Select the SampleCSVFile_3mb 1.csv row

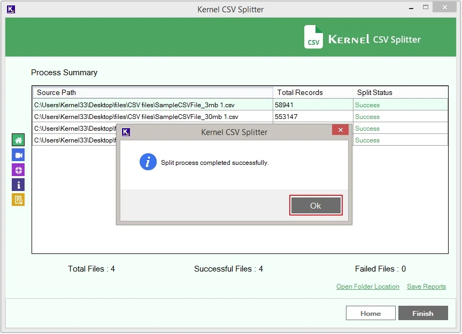pos(152,105)
